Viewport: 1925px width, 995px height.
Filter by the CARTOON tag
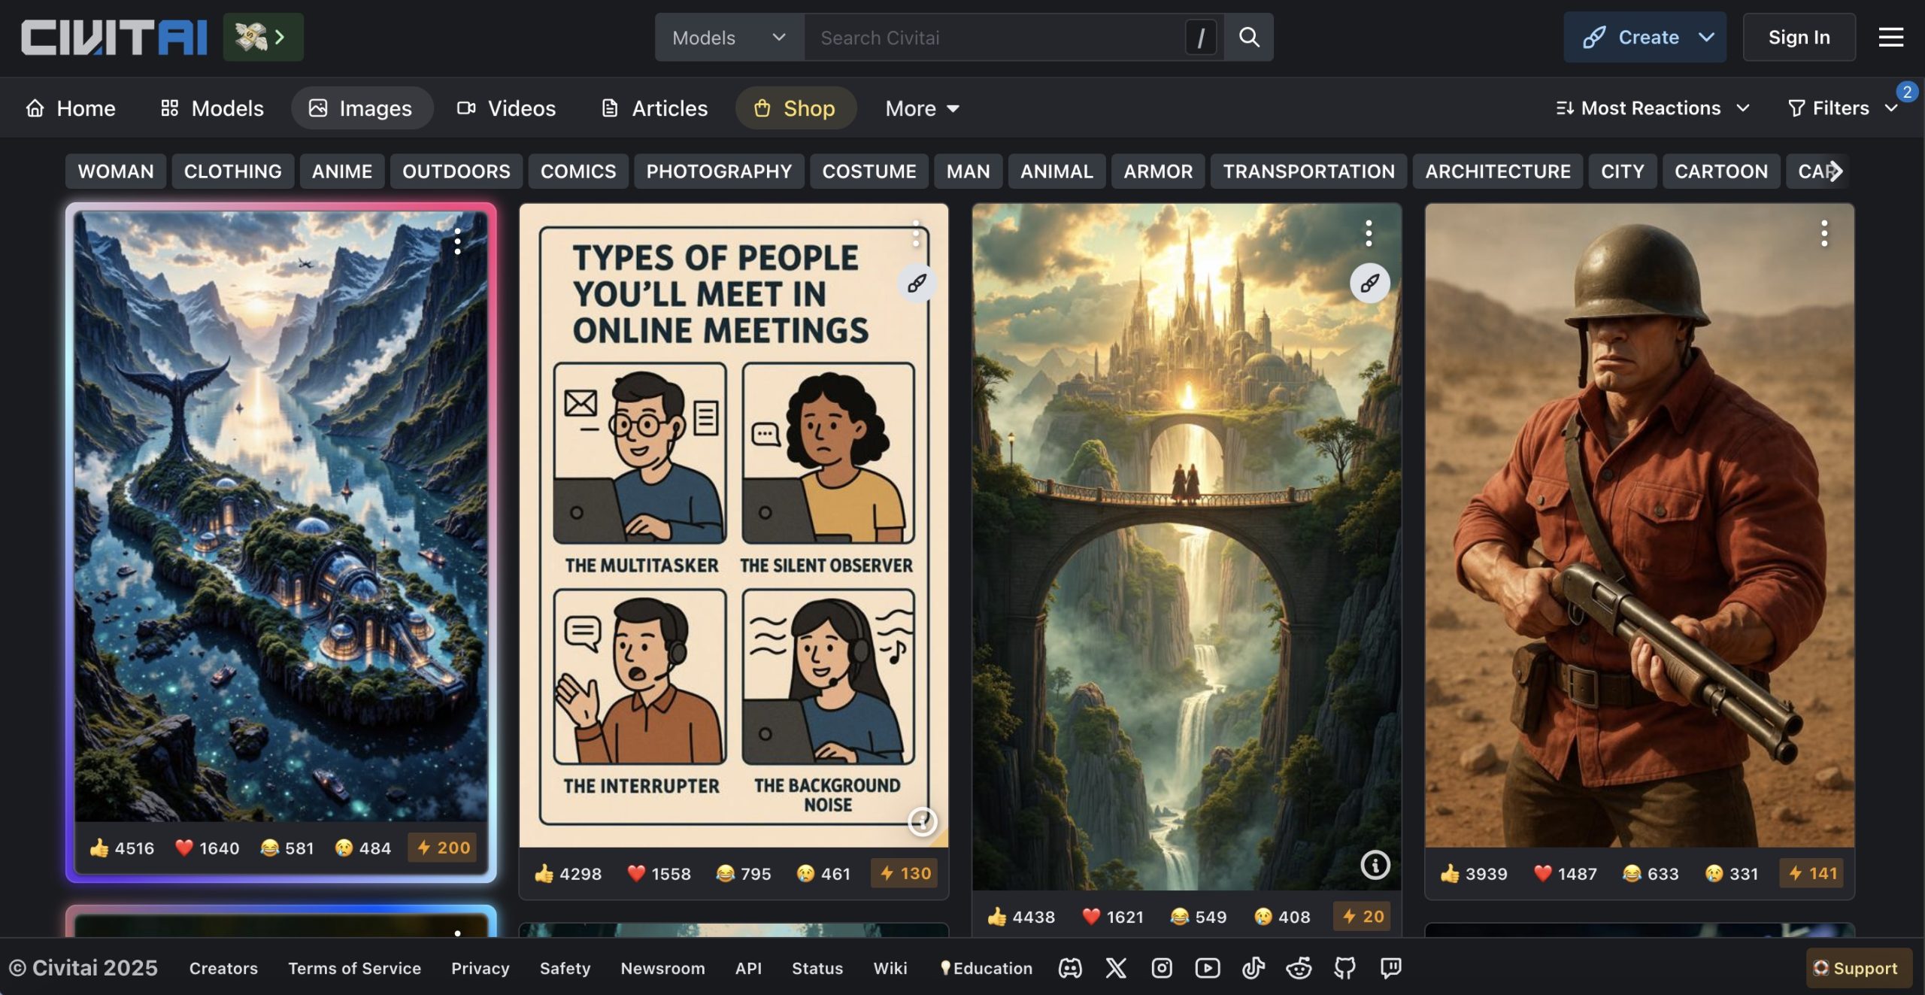(x=1720, y=171)
